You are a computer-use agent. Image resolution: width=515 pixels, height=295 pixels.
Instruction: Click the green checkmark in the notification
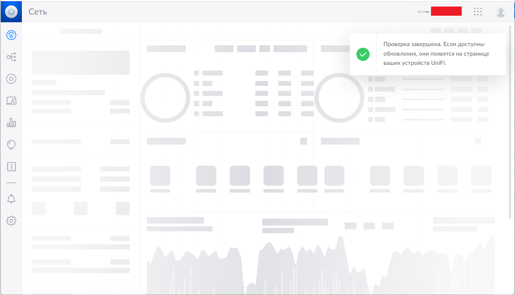pos(363,54)
